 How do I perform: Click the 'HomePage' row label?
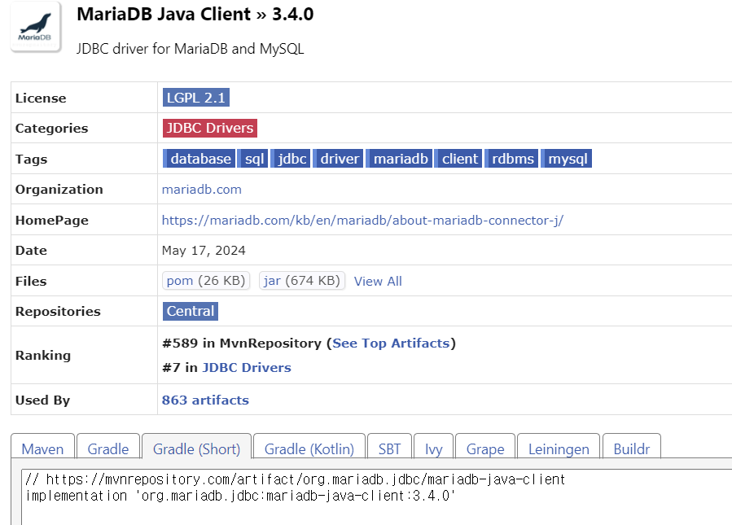point(52,221)
